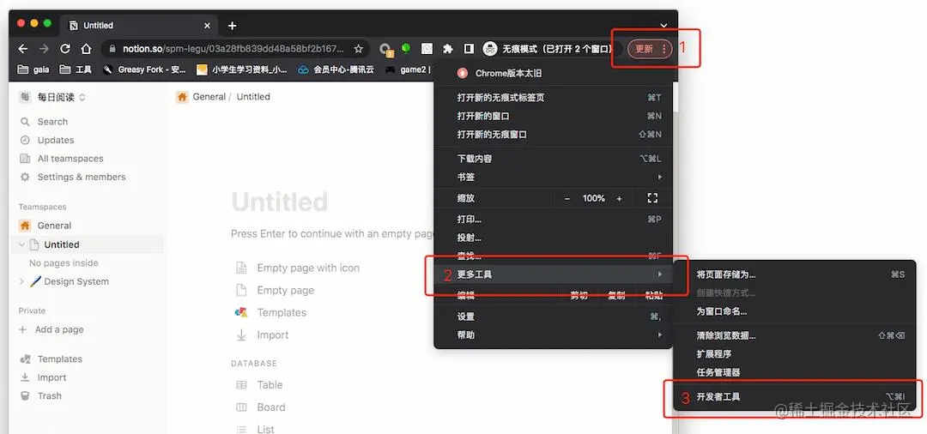Click the browser forward arrow
927x434 pixels.
(x=44, y=49)
